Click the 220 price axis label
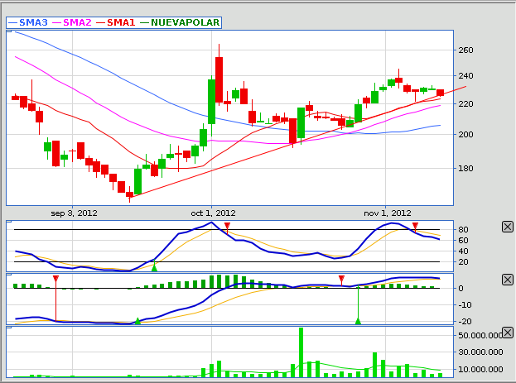The width and height of the screenshot is (516, 383). pos(465,103)
